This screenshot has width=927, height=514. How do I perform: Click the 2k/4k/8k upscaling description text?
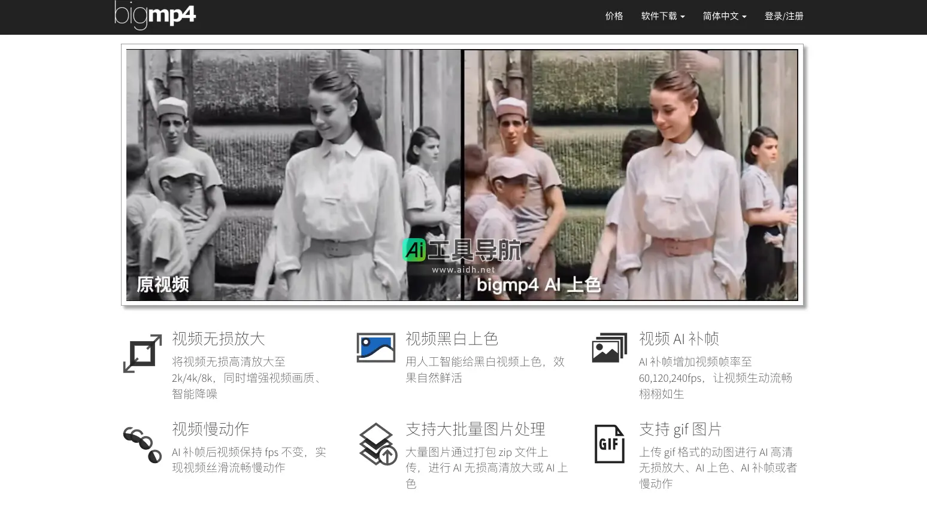click(249, 378)
